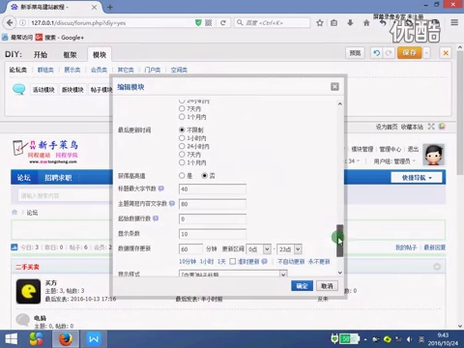464x348 pixels.
Task: Open the Firefox hamburger menu
Action: [x=454, y=22]
